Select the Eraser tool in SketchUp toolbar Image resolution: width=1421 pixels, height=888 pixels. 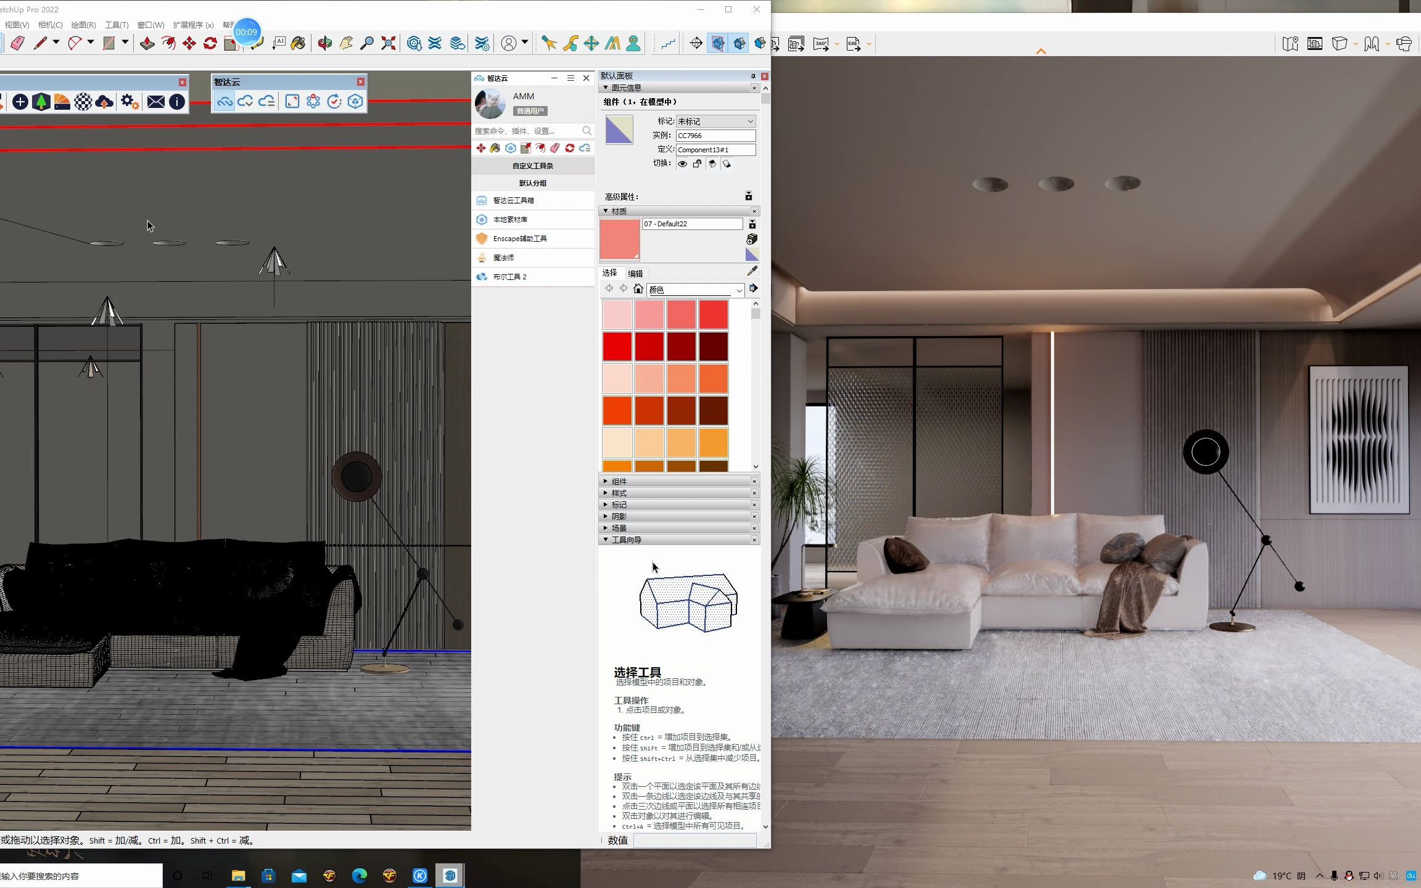[x=17, y=43]
